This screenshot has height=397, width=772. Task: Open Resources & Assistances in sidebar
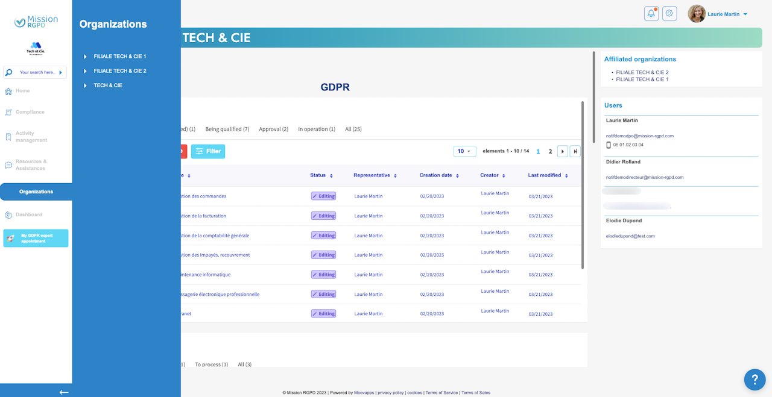tap(31, 165)
